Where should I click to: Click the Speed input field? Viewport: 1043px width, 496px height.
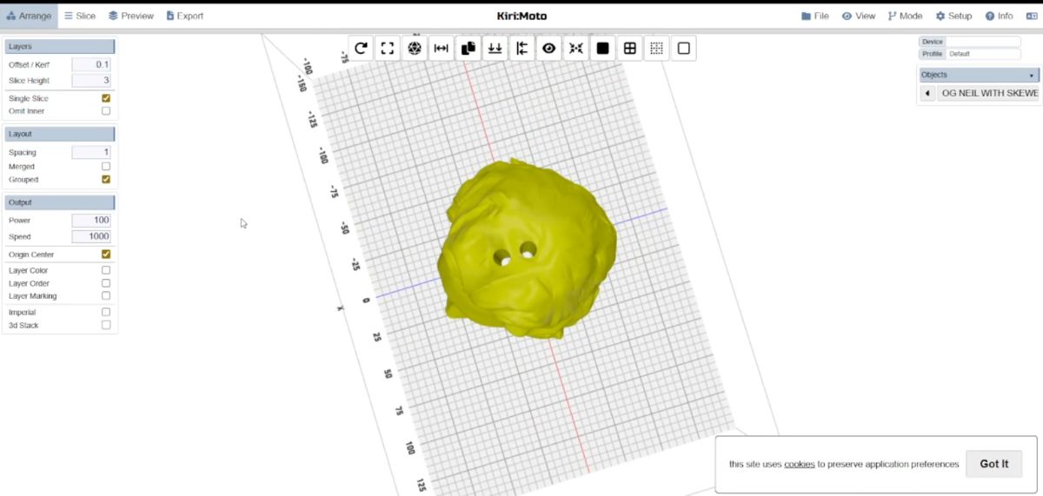click(x=91, y=236)
